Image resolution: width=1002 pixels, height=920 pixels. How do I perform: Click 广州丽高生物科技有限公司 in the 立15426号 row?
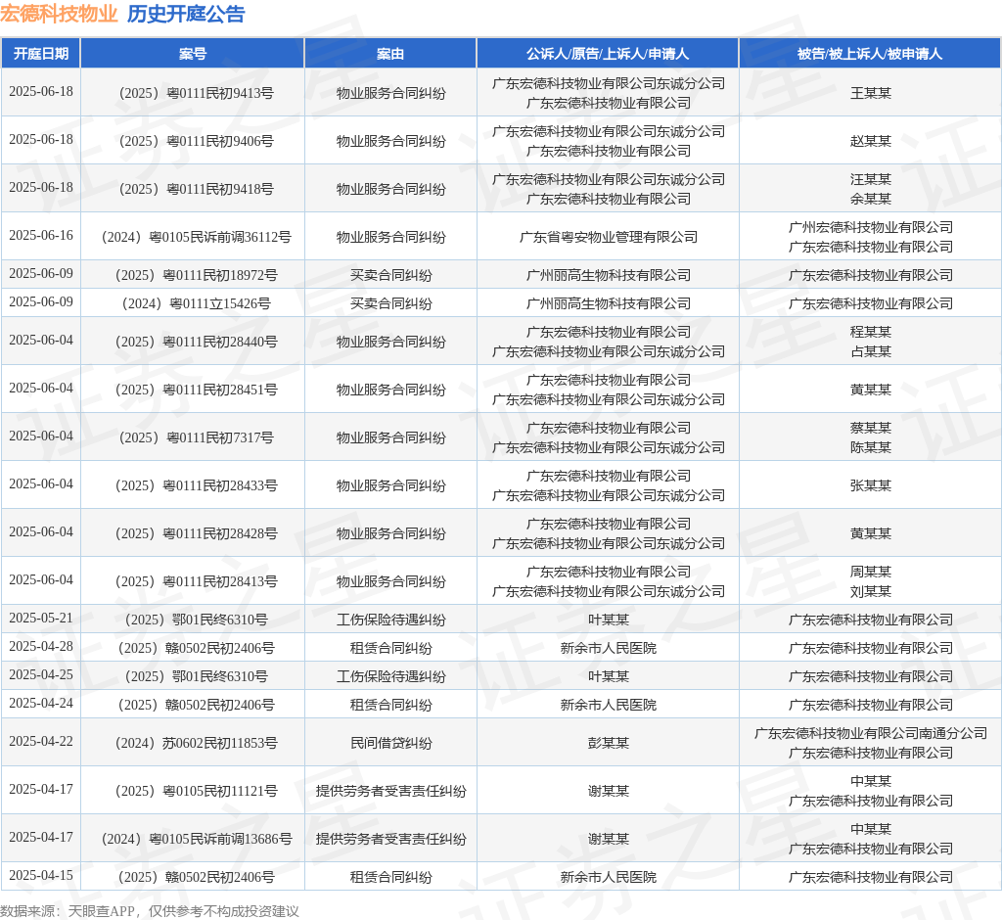click(x=609, y=303)
